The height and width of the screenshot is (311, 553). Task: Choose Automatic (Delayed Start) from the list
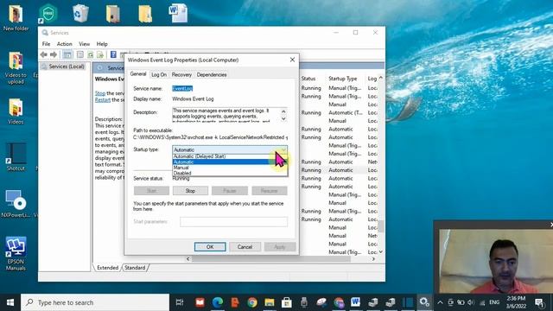pyautogui.click(x=230, y=156)
